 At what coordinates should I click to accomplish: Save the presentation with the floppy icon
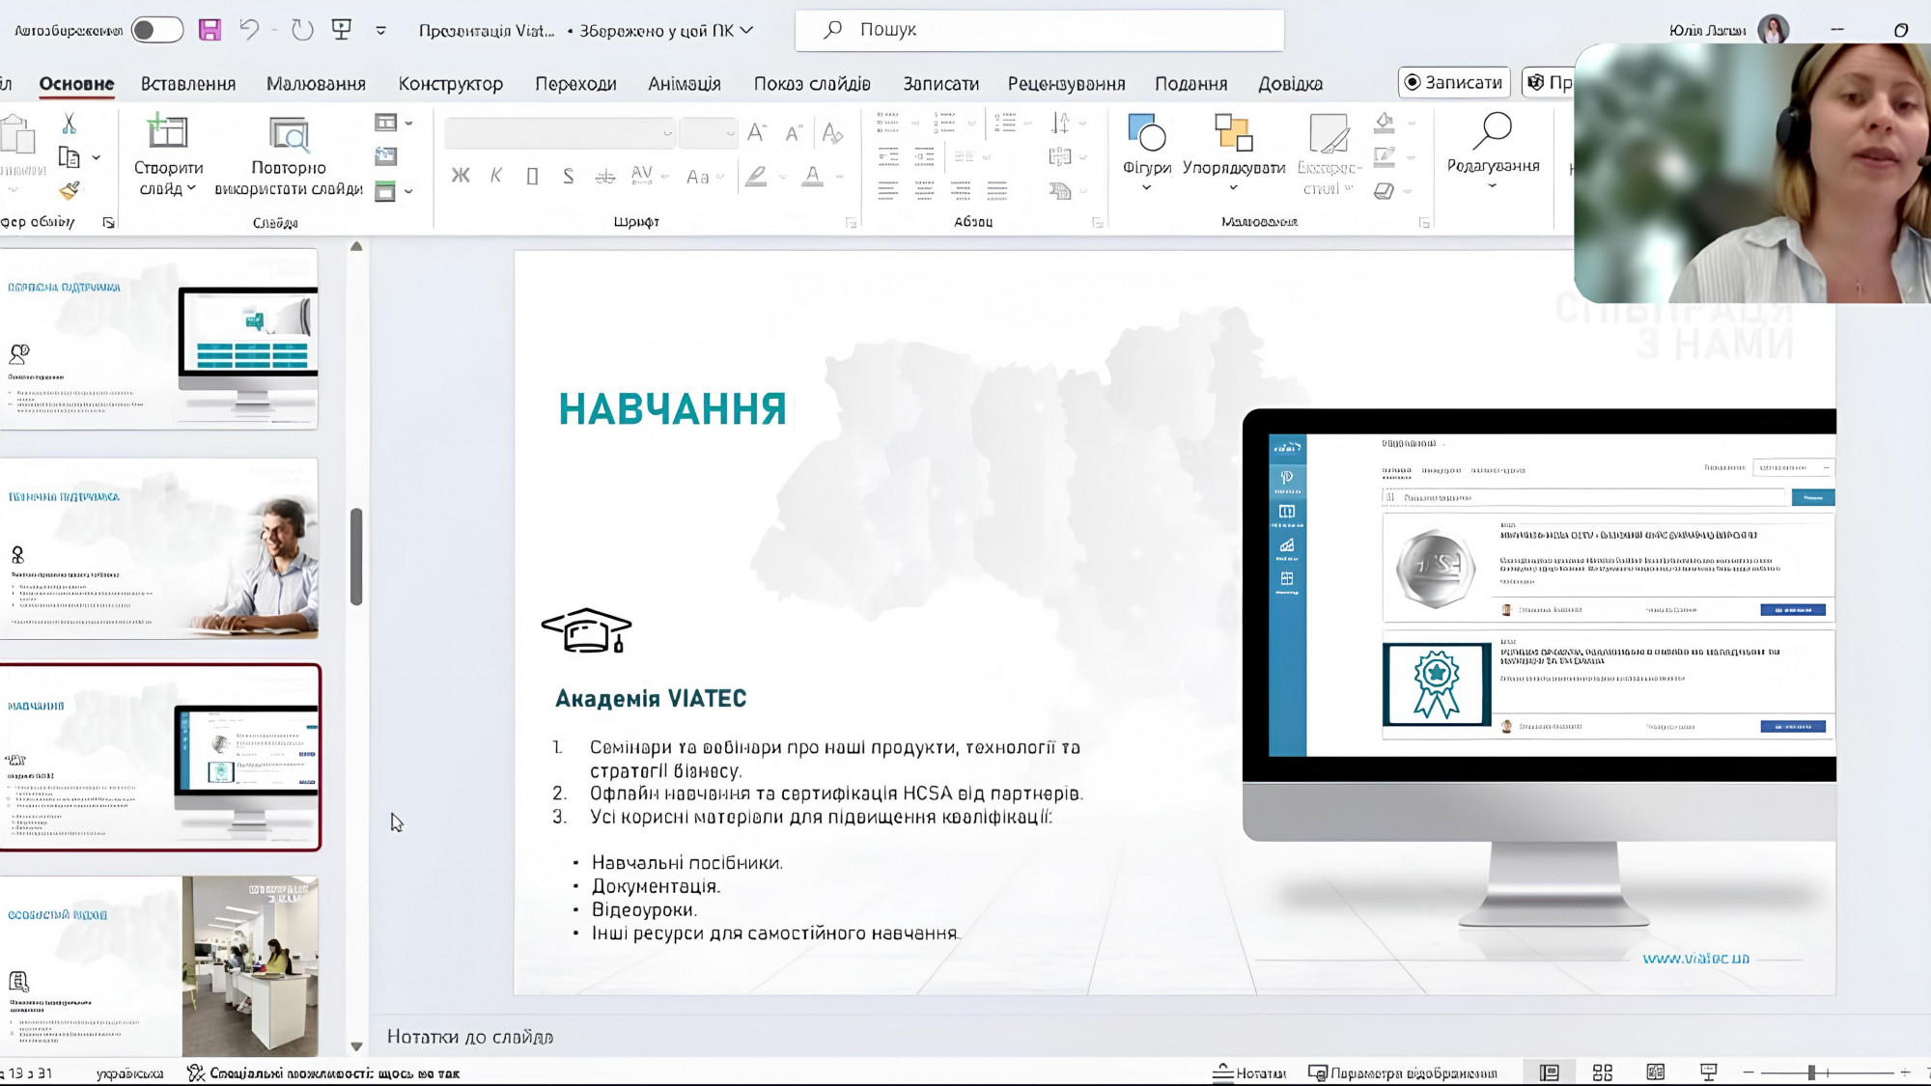pos(210,30)
